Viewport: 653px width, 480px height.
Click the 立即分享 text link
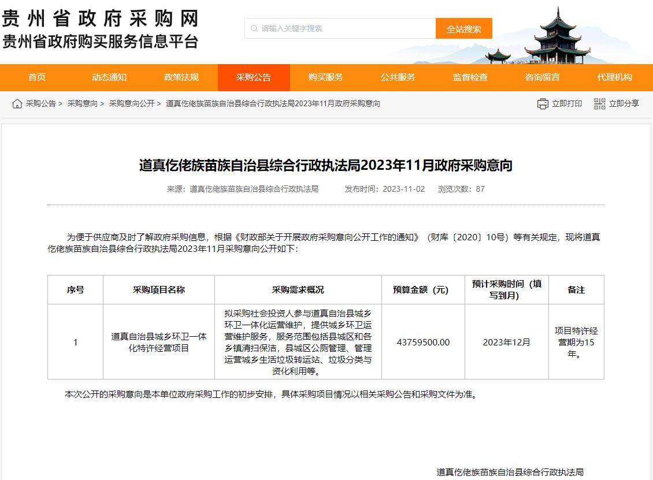pyautogui.click(x=624, y=104)
